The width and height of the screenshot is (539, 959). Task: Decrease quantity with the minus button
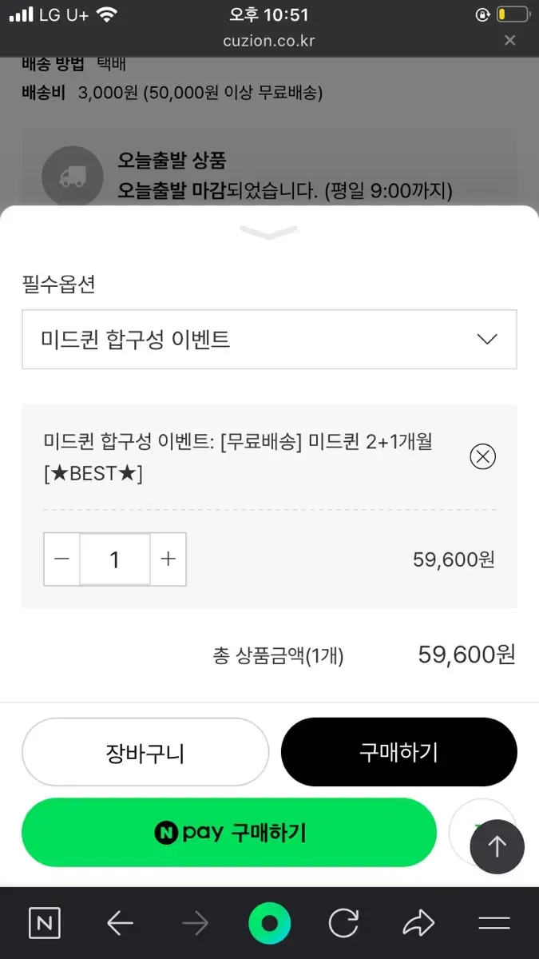(62, 559)
